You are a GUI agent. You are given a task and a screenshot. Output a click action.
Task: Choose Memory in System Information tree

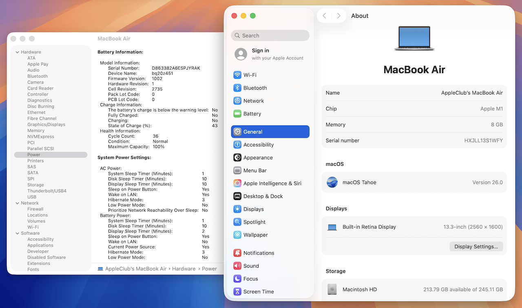(36, 131)
